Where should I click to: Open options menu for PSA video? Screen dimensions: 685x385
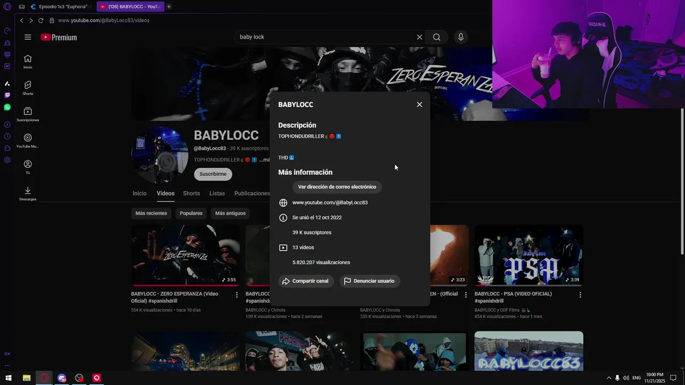pyautogui.click(x=580, y=295)
